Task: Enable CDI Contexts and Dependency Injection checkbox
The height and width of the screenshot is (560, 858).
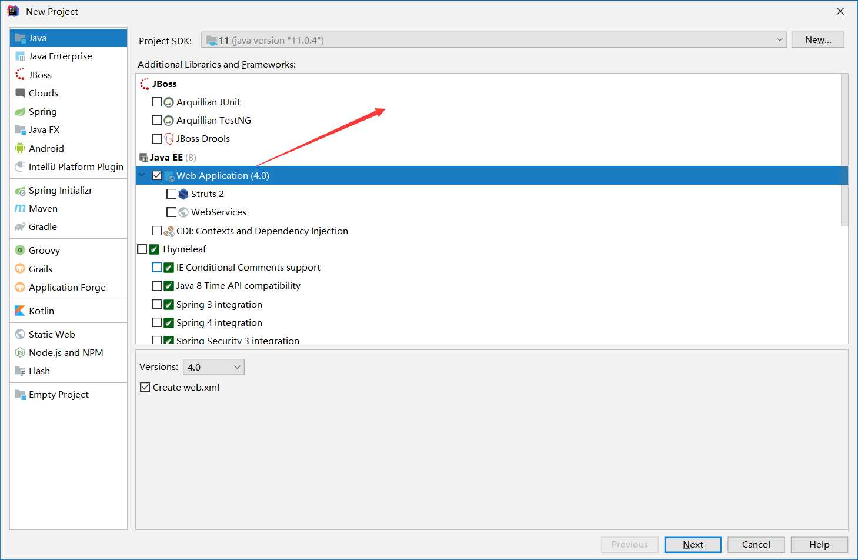Action: pos(156,231)
